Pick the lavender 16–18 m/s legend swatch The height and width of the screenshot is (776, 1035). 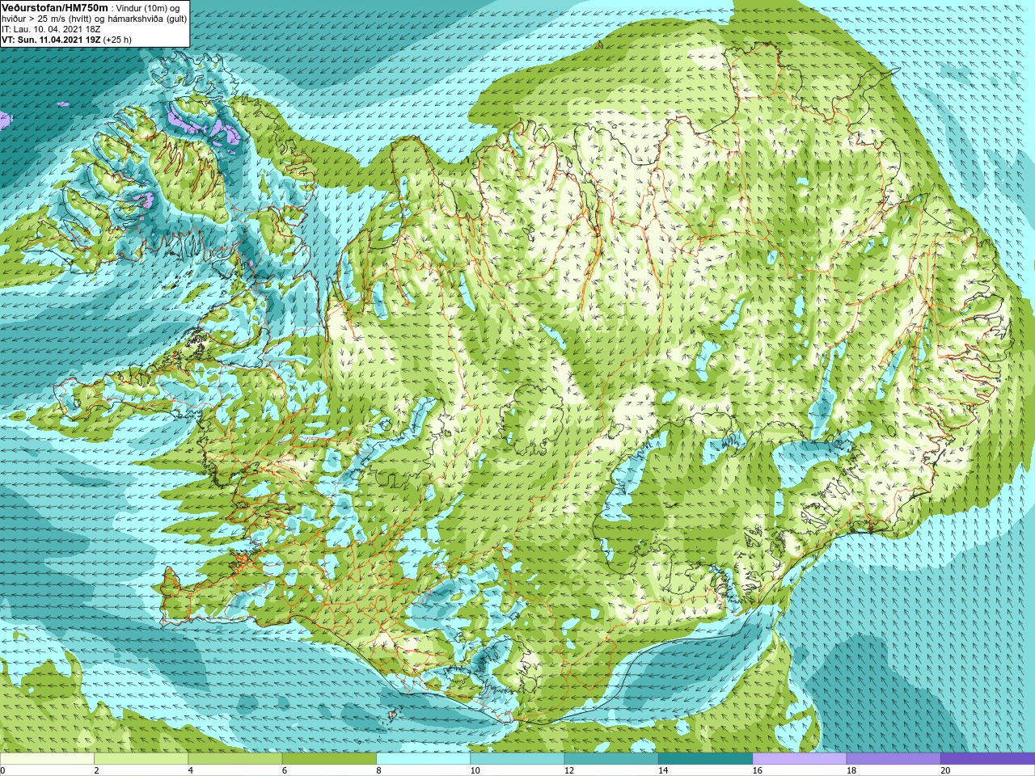(800, 759)
